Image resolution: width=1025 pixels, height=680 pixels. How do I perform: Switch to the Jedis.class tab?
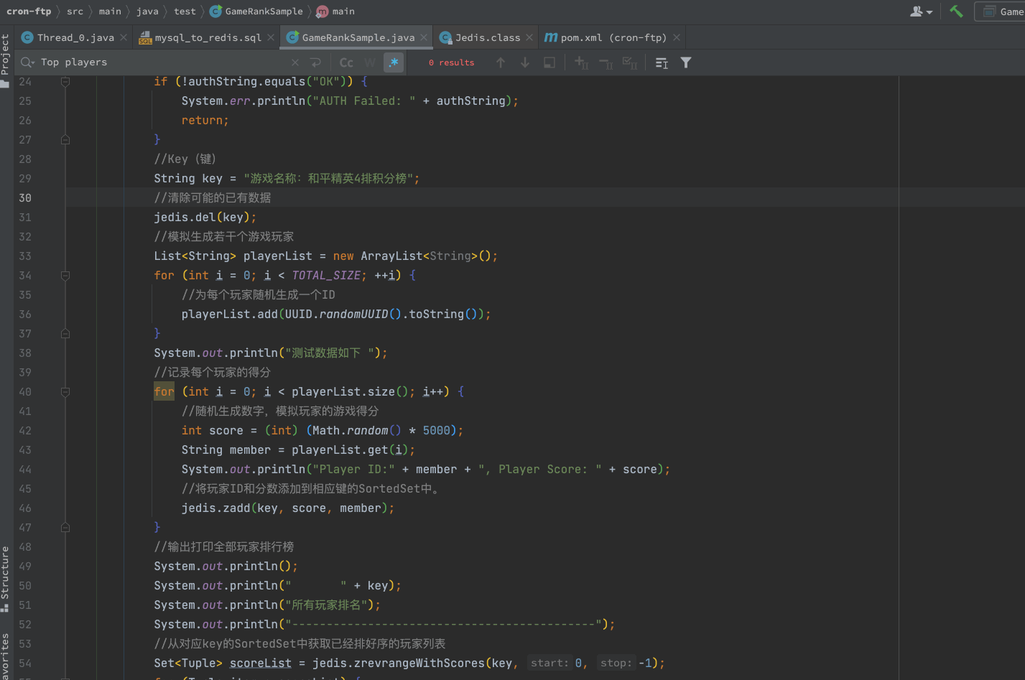click(487, 37)
